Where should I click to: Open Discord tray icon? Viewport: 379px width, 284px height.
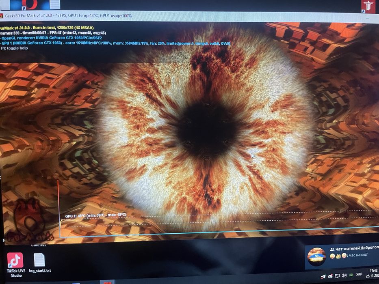coord(330,276)
